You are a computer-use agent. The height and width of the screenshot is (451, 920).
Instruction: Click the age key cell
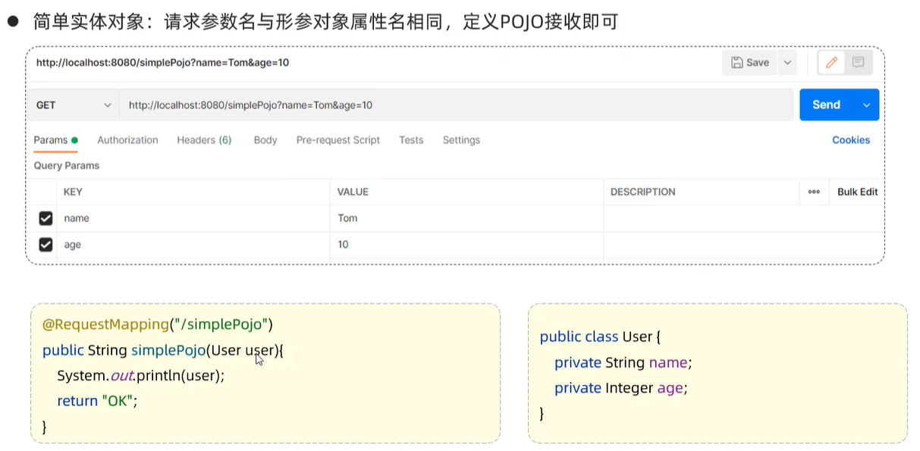coord(193,245)
